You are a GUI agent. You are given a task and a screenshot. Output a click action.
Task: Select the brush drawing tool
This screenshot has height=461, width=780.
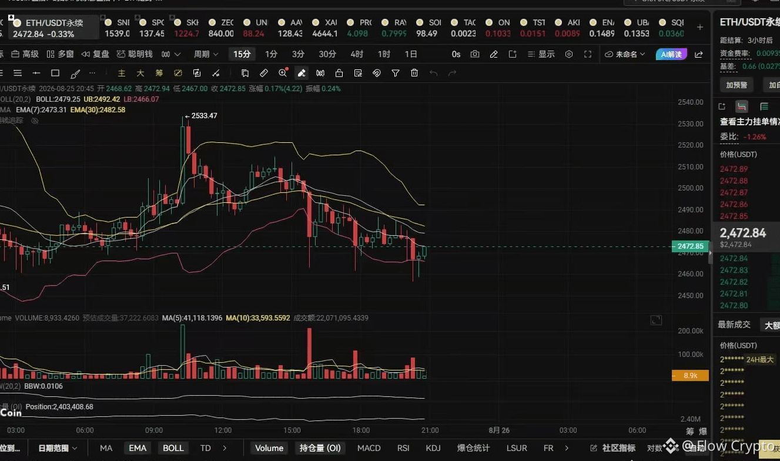[75, 74]
